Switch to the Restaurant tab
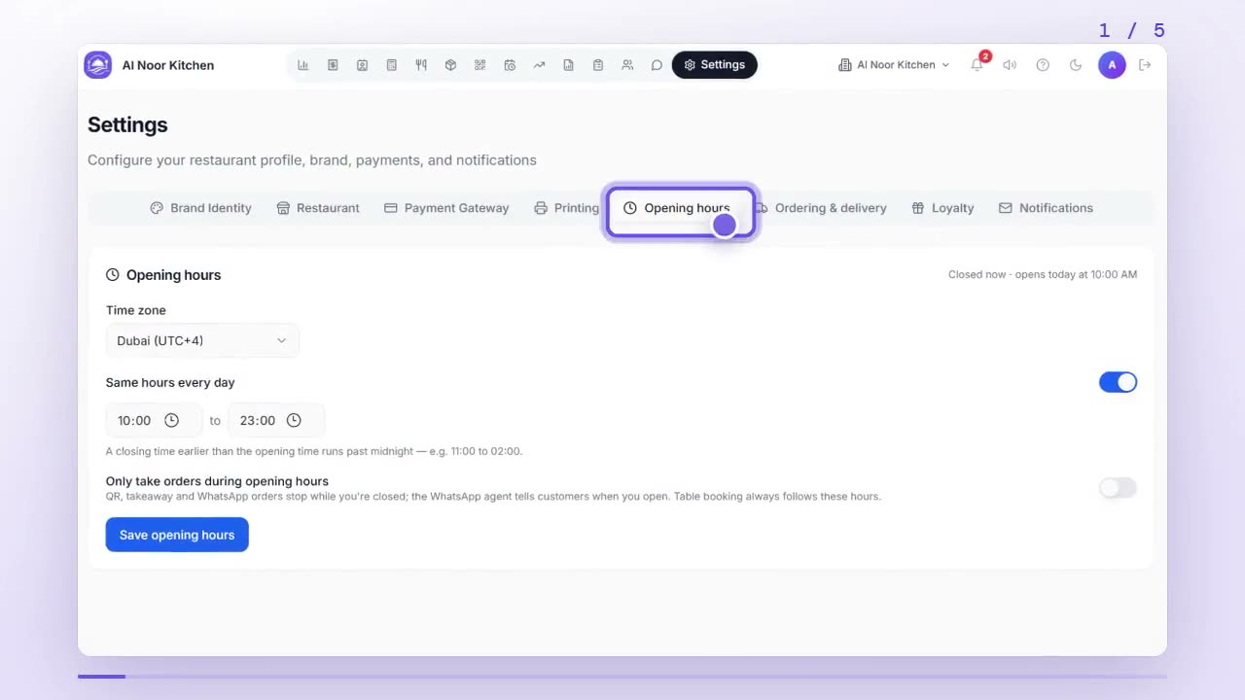This screenshot has height=700, width=1245. click(x=318, y=208)
